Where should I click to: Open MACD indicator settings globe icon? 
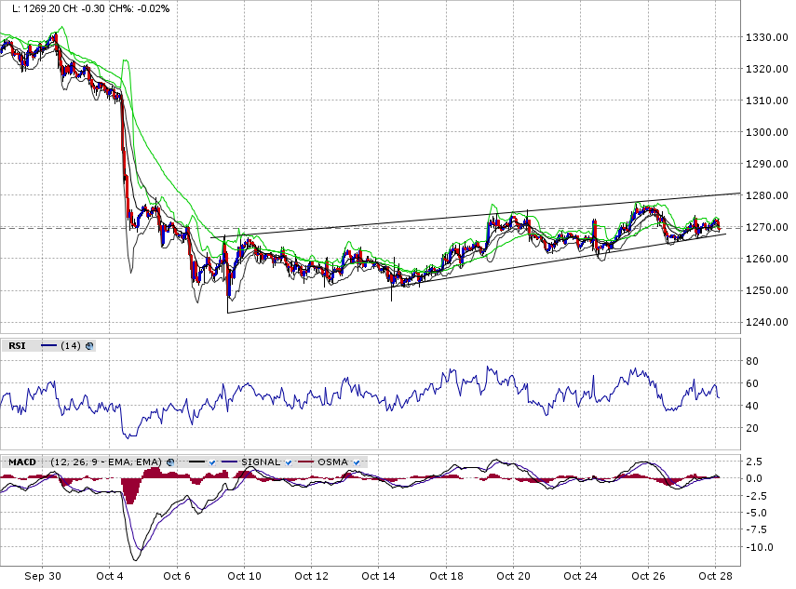pyautogui.click(x=170, y=462)
